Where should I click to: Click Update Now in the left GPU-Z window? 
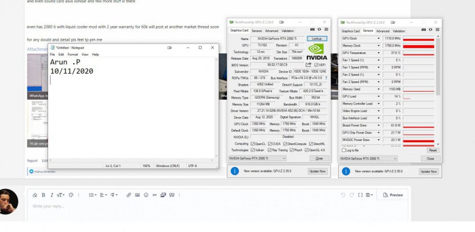tap(317, 171)
